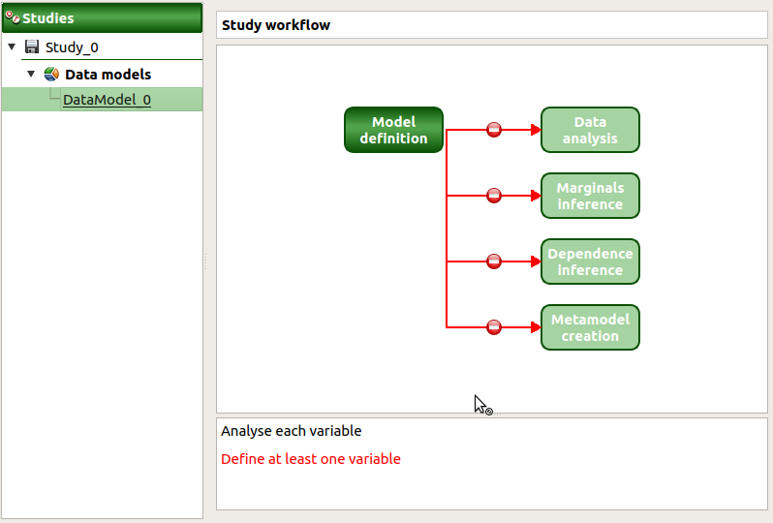Collapse the Data models tree node
The width and height of the screenshot is (773, 523).
31,75
